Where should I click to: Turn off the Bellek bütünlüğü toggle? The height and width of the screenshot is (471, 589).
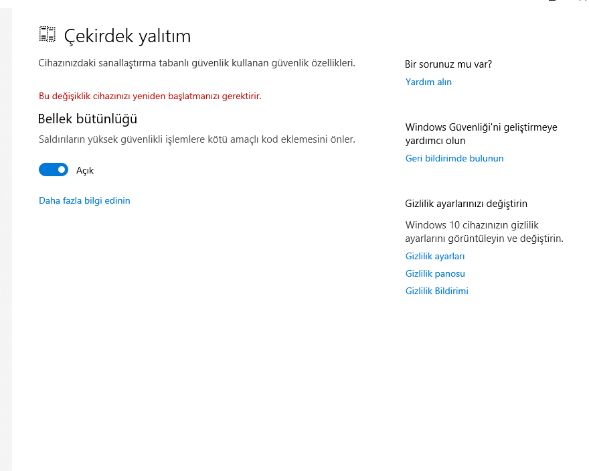point(54,170)
